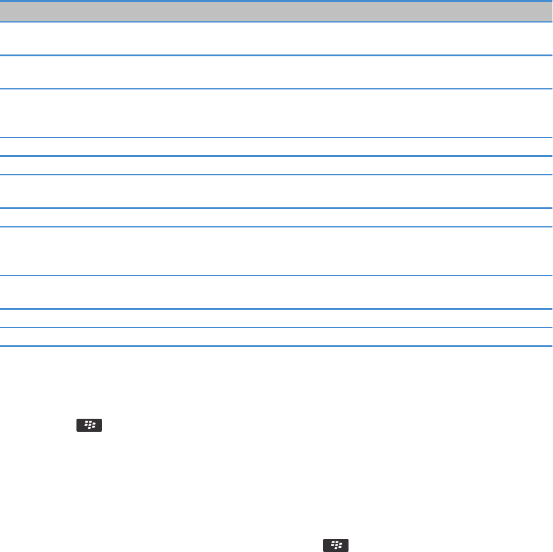Screen dimensions: 553x552
Task: Select the fifth, narrow blank table row
Action: pyautogui.click(x=276, y=166)
